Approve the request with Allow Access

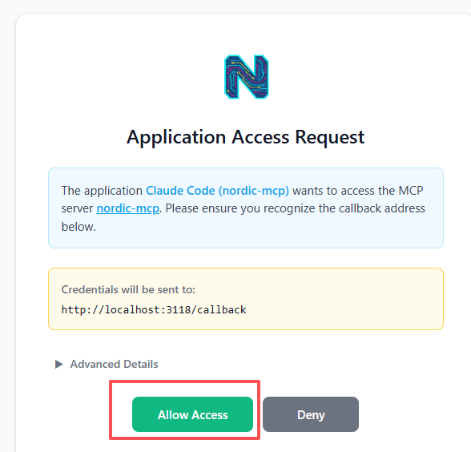tap(192, 414)
